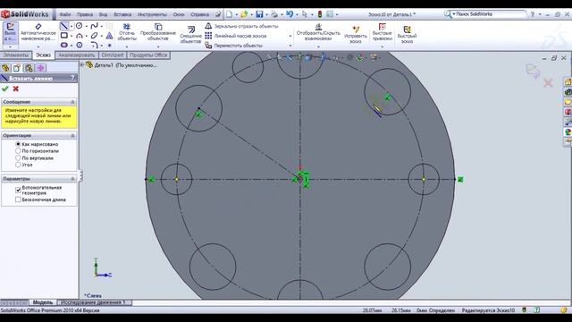Open ConfigurationManager tab icon
Image resolution: width=572 pixels, height=322 pixels.
(x=29, y=68)
